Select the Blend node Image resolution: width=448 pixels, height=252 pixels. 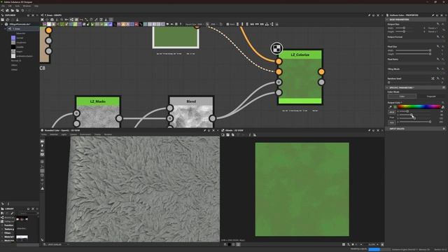(191, 112)
